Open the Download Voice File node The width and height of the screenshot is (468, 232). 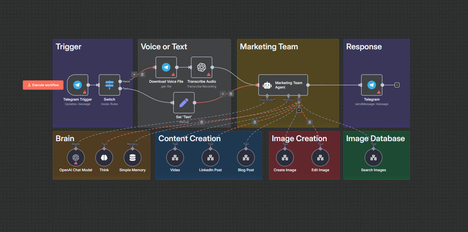tap(166, 67)
